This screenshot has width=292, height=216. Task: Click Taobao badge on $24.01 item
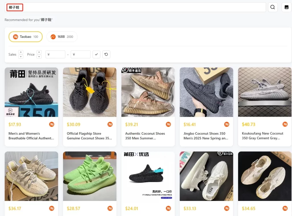(168, 208)
